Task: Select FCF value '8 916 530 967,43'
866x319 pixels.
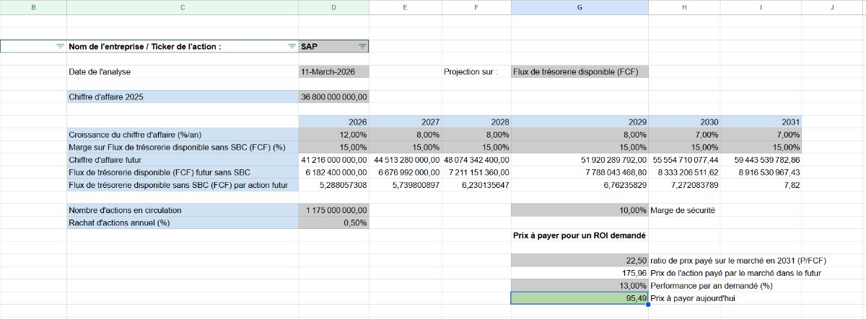Action: (x=761, y=173)
